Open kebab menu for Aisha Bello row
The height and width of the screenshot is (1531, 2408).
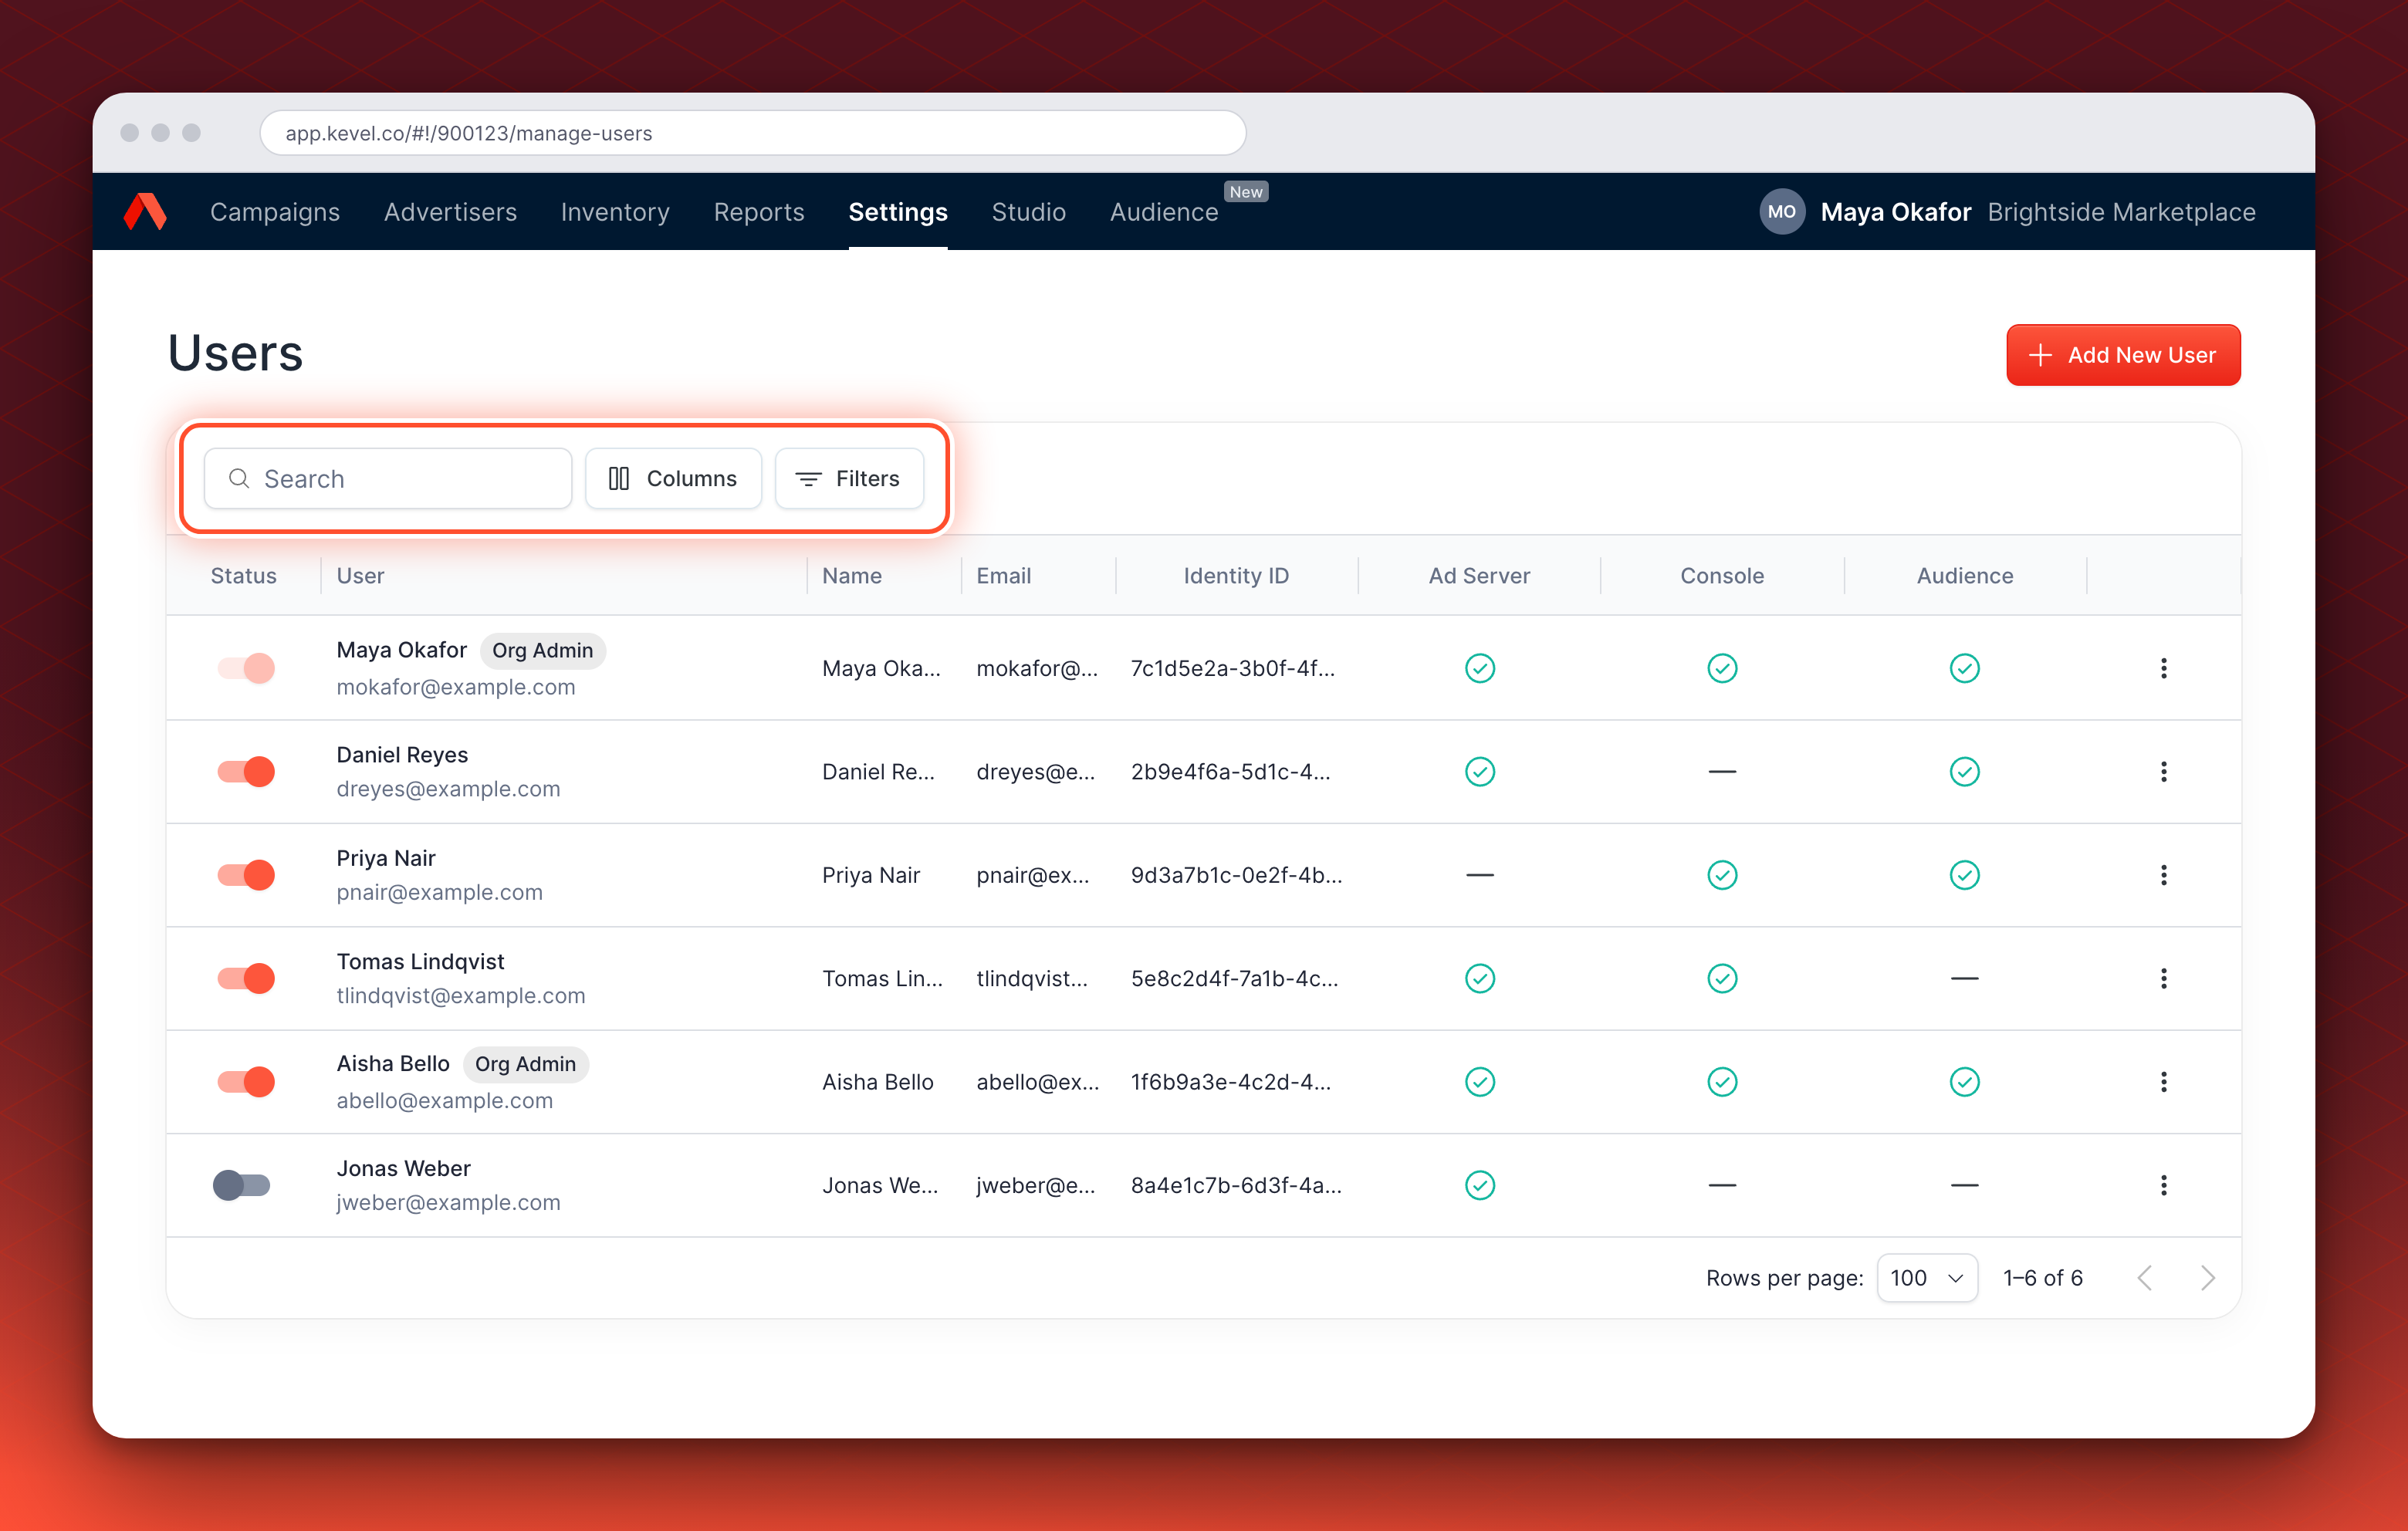point(2163,1082)
